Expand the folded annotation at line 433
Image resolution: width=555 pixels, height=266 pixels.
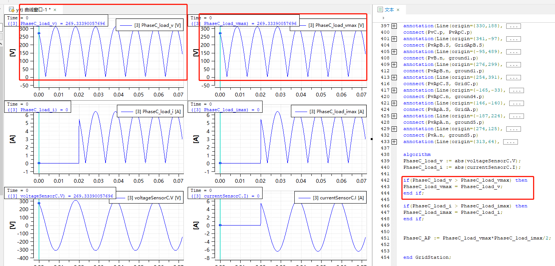pos(394,142)
